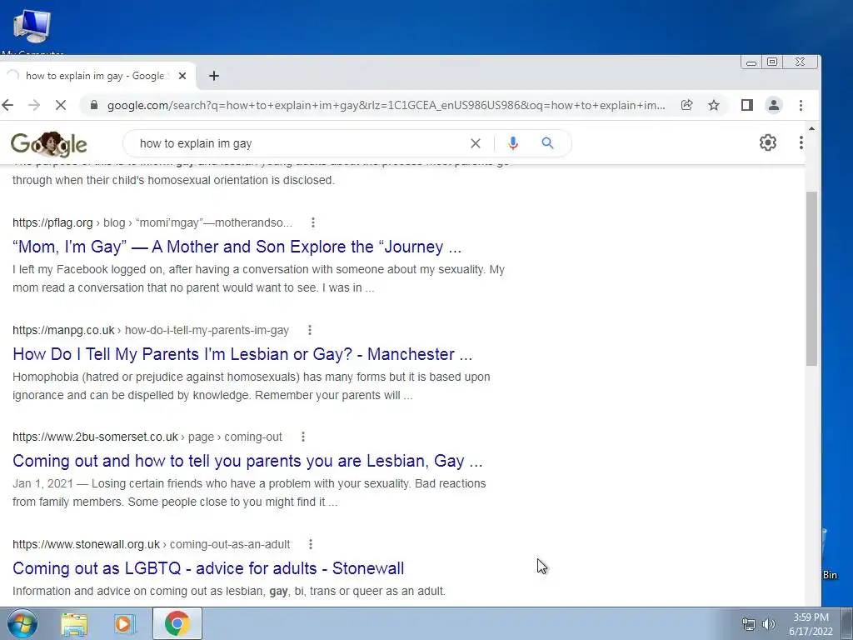This screenshot has width=853, height=640.
Task: Open options for pflag.org result
Action: pyautogui.click(x=313, y=222)
